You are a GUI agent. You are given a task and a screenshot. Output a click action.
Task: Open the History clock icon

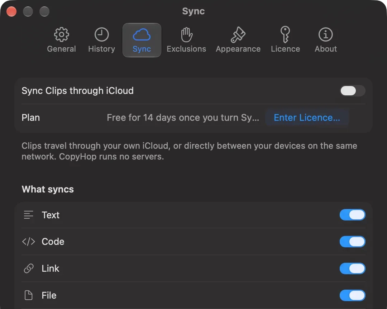[102, 34]
